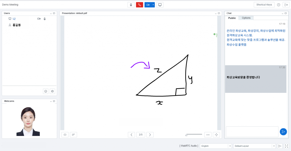Open the emoji status button in Users panel
The height and width of the screenshot is (151, 291).
45,91
